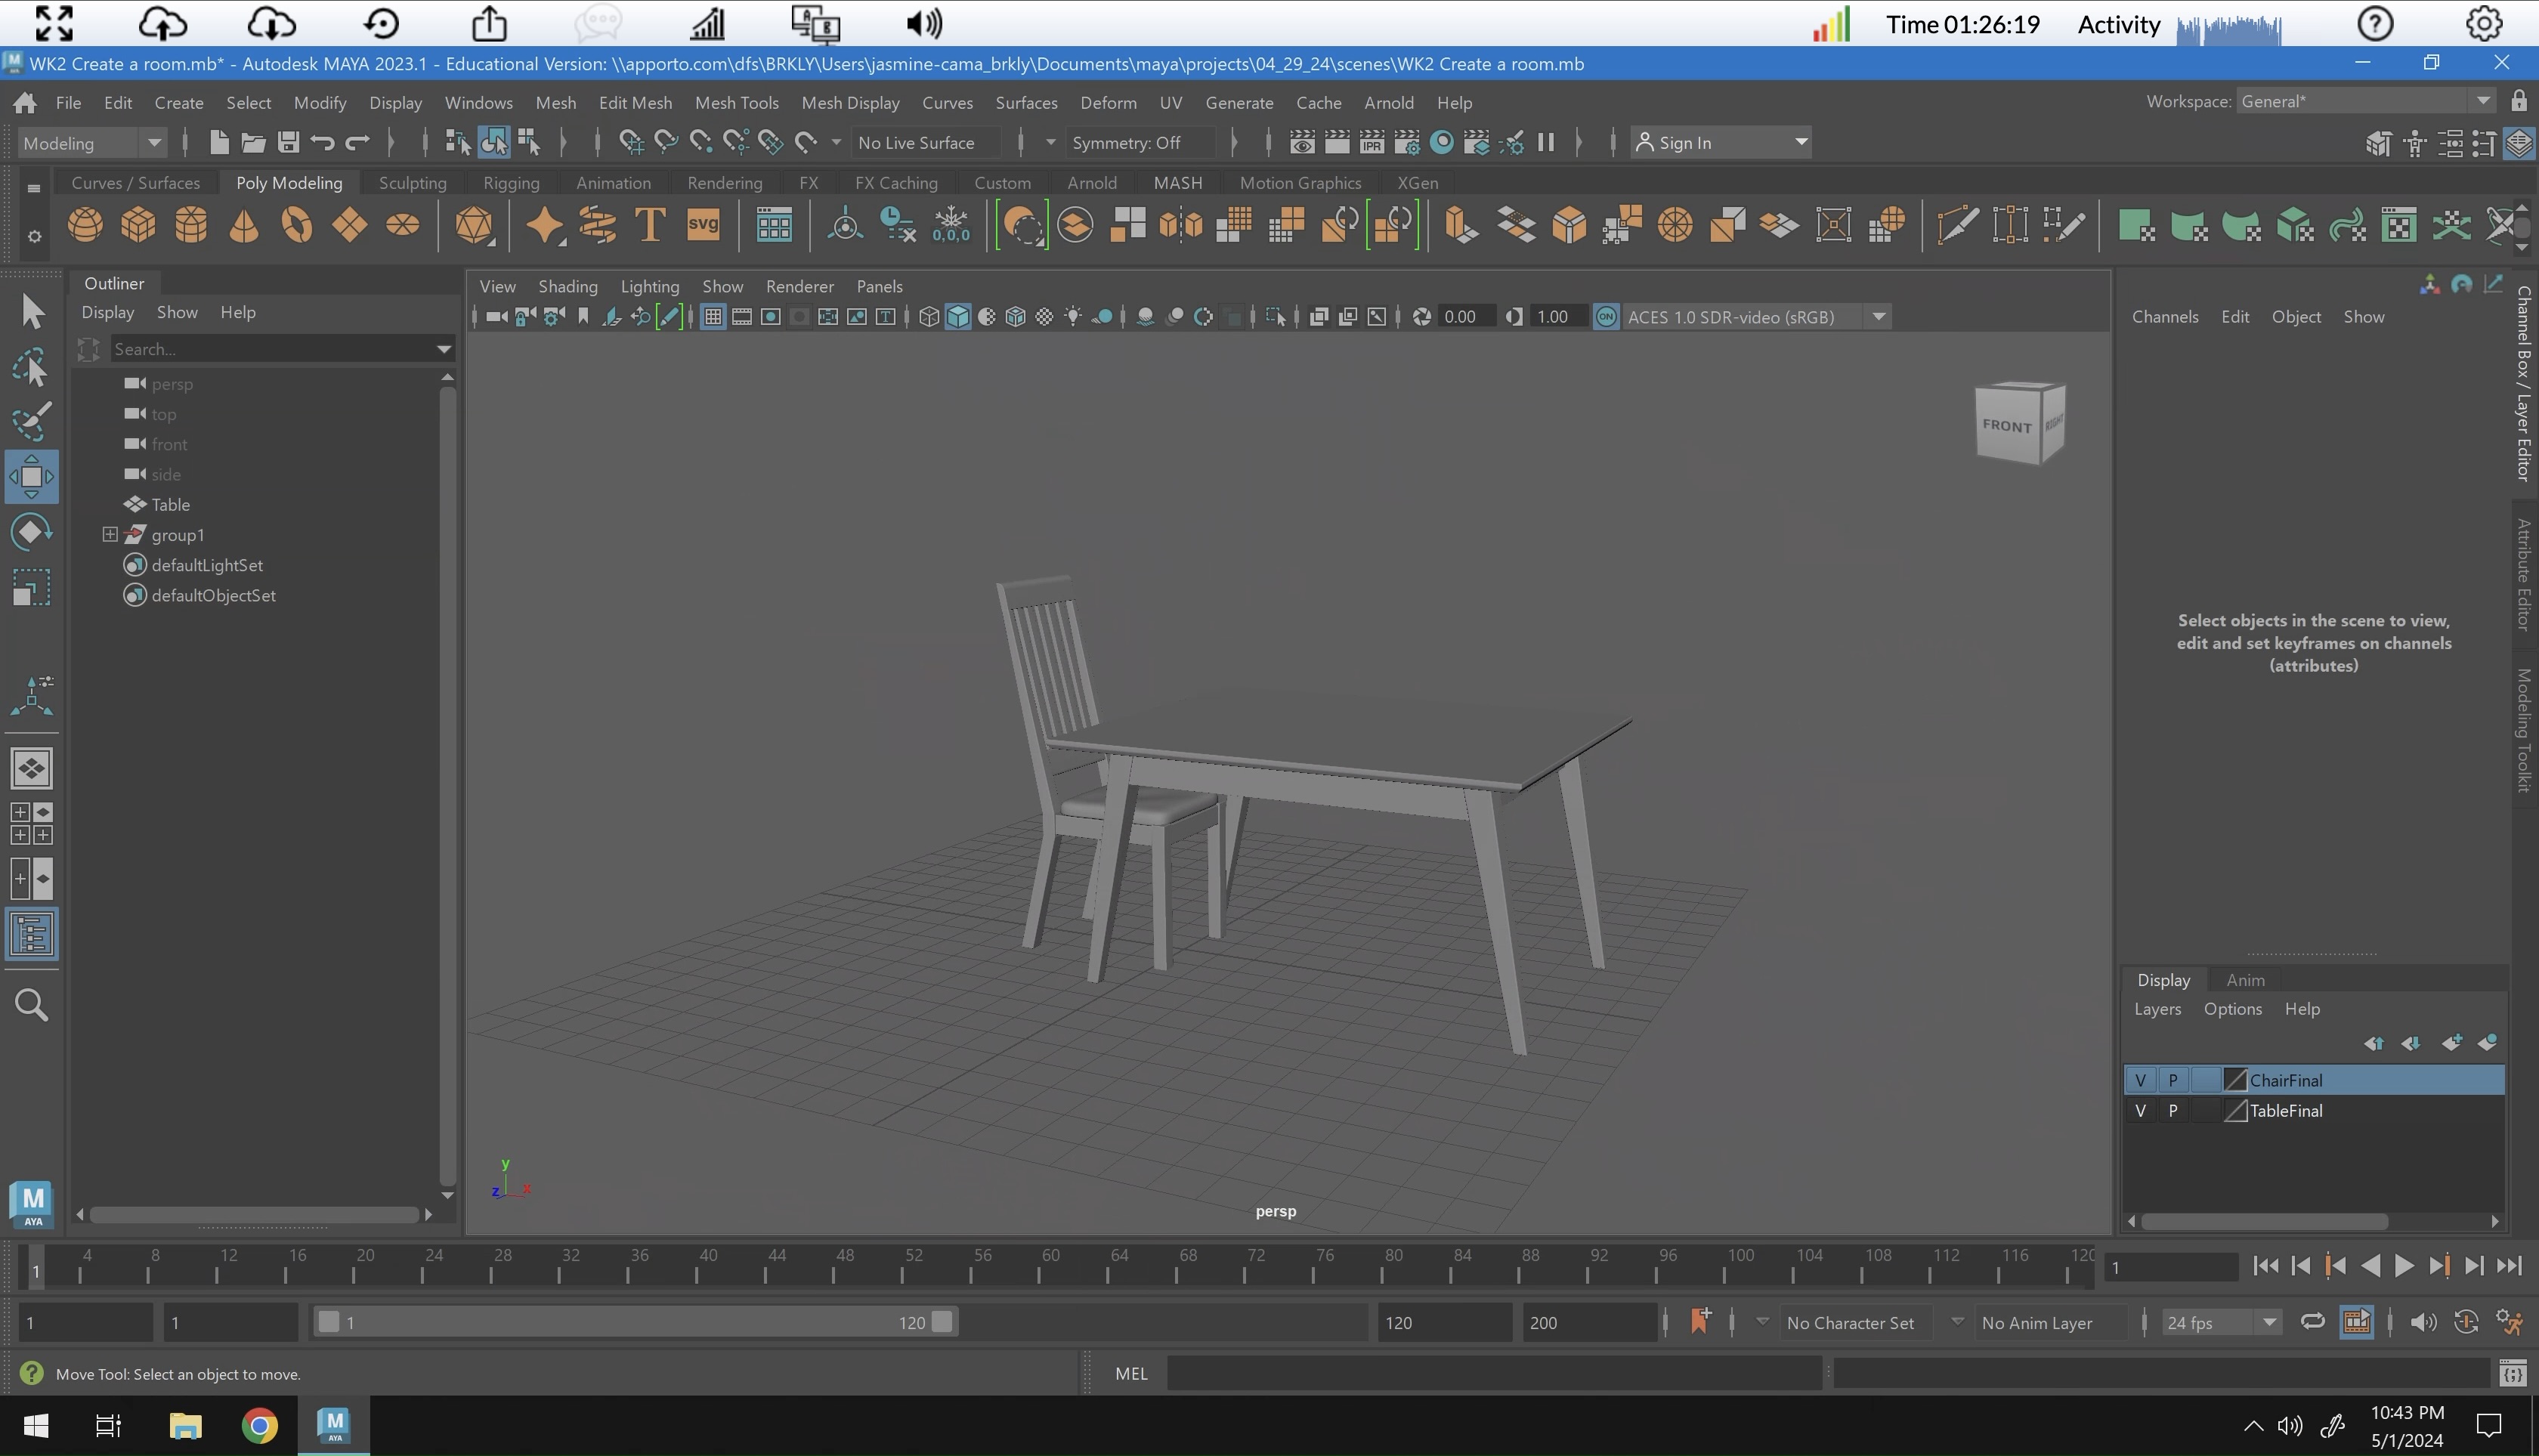
Task: Select the Rotate tool in toolbox
Action: click(x=31, y=532)
